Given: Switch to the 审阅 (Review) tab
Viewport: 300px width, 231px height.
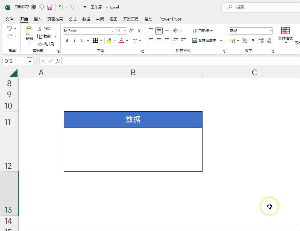Looking at the screenshot, I should [x=100, y=19].
